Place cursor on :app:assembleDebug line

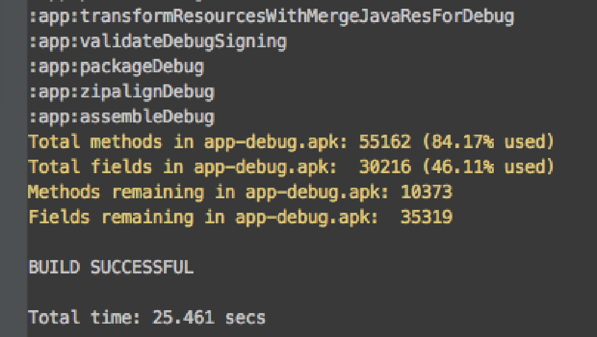coord(121,117)
